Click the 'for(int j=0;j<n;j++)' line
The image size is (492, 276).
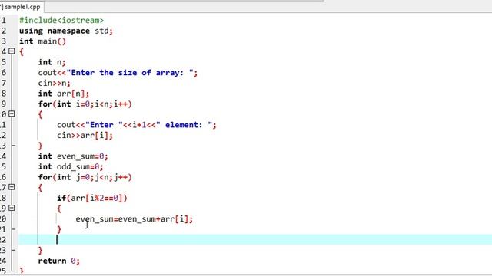85,177
